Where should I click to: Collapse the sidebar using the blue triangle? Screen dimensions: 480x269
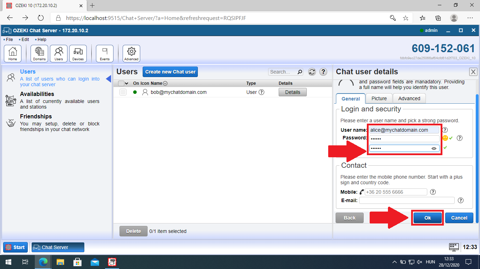(x=109, y=79)
